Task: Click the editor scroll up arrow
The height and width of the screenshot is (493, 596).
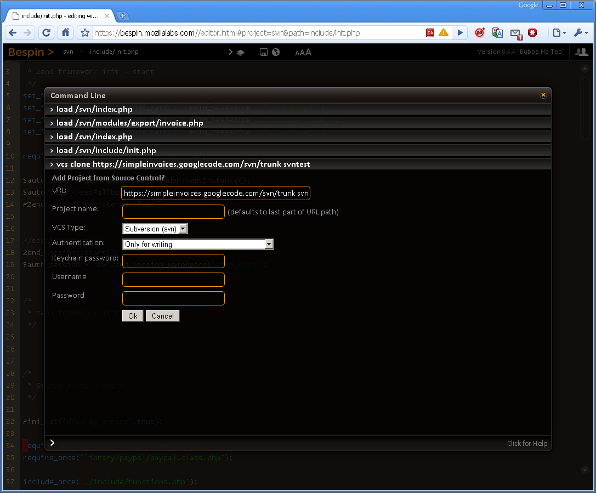Action: tap(585, 69)
